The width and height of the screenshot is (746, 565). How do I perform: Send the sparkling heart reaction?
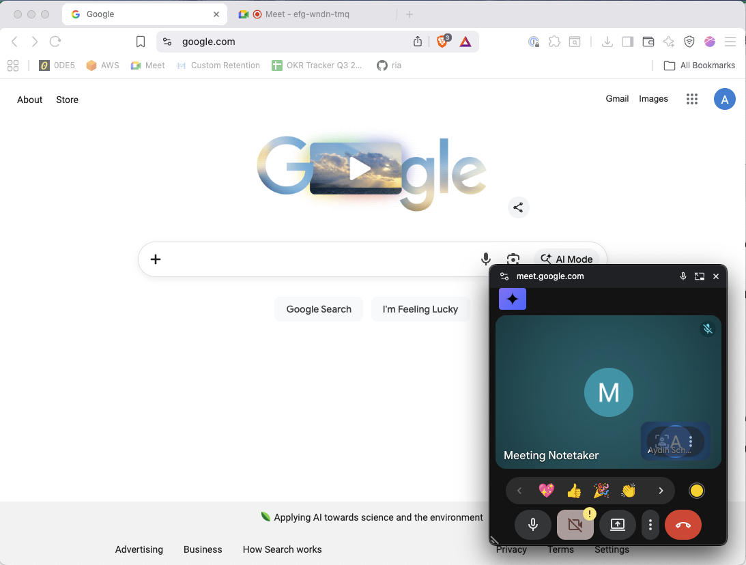[546, 491]
